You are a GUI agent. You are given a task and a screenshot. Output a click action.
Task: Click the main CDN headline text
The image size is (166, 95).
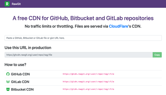(x=83, y=18)
